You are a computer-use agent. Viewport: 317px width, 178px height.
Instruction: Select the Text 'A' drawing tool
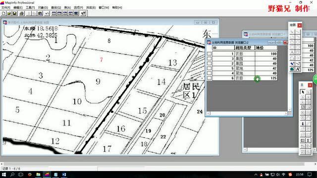click(292, 52)
